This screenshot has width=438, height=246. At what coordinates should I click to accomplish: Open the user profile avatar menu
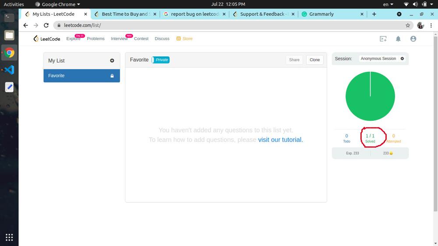tap(413, 39)
